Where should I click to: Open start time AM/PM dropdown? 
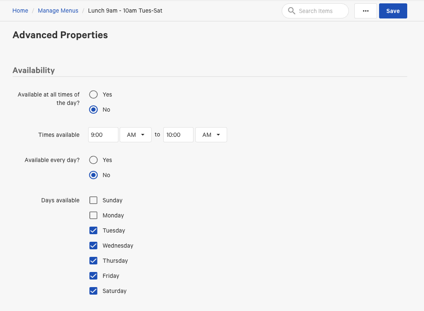pyautogui.click(x=136, y=135)
